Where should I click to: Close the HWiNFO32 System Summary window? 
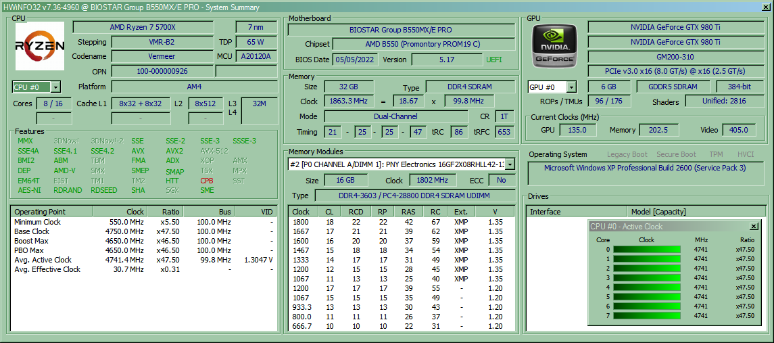(x=767, y=7)
